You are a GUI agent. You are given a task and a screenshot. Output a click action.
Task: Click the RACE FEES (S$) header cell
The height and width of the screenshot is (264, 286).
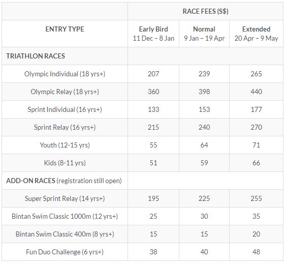(x=205, y=11)
